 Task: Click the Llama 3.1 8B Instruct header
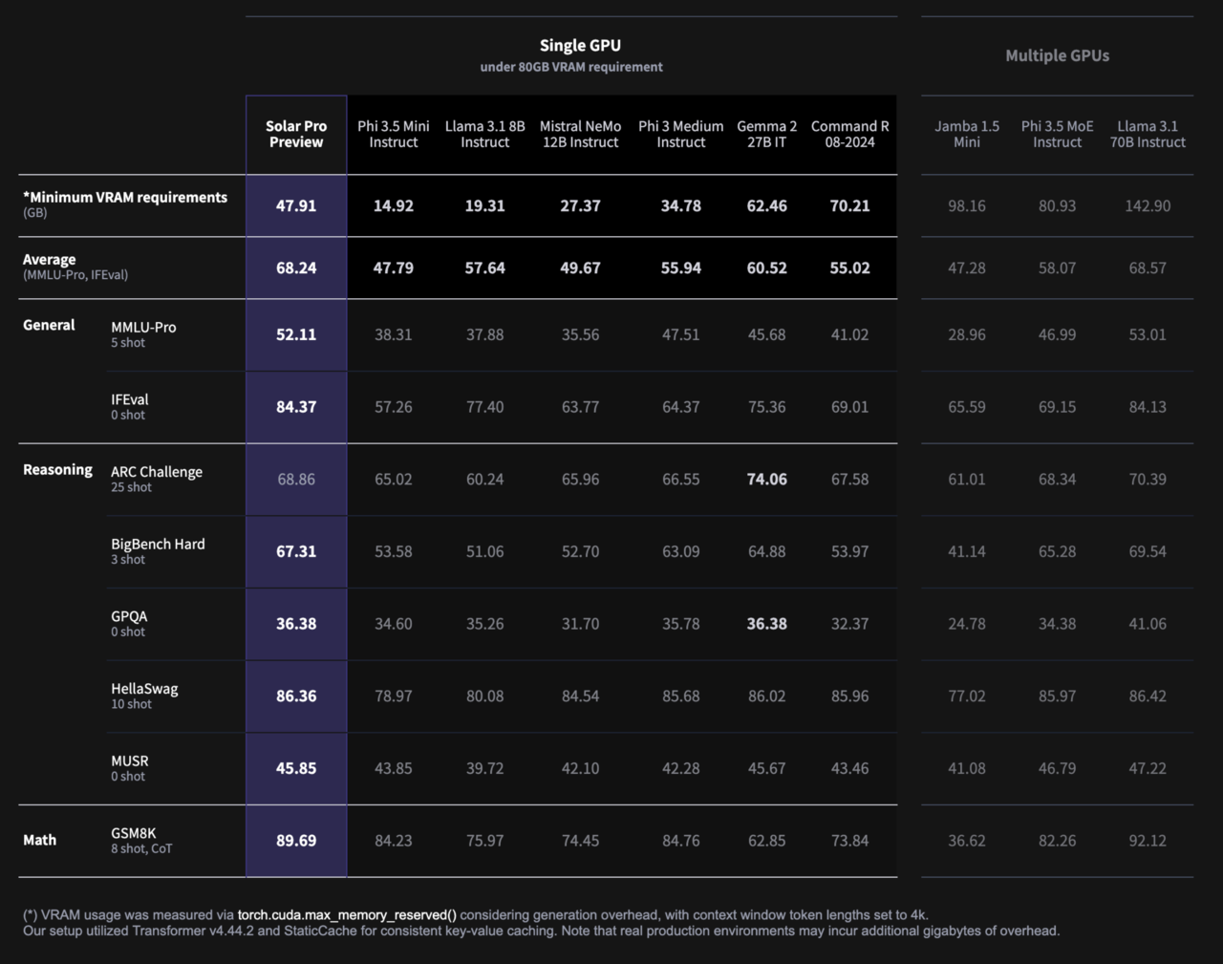point(485,134)
